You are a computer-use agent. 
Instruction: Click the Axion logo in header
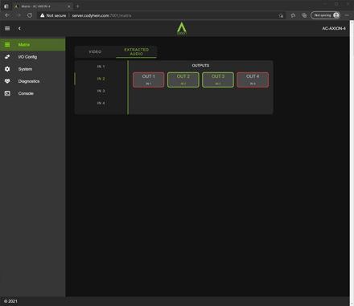(x=182, y=28)
